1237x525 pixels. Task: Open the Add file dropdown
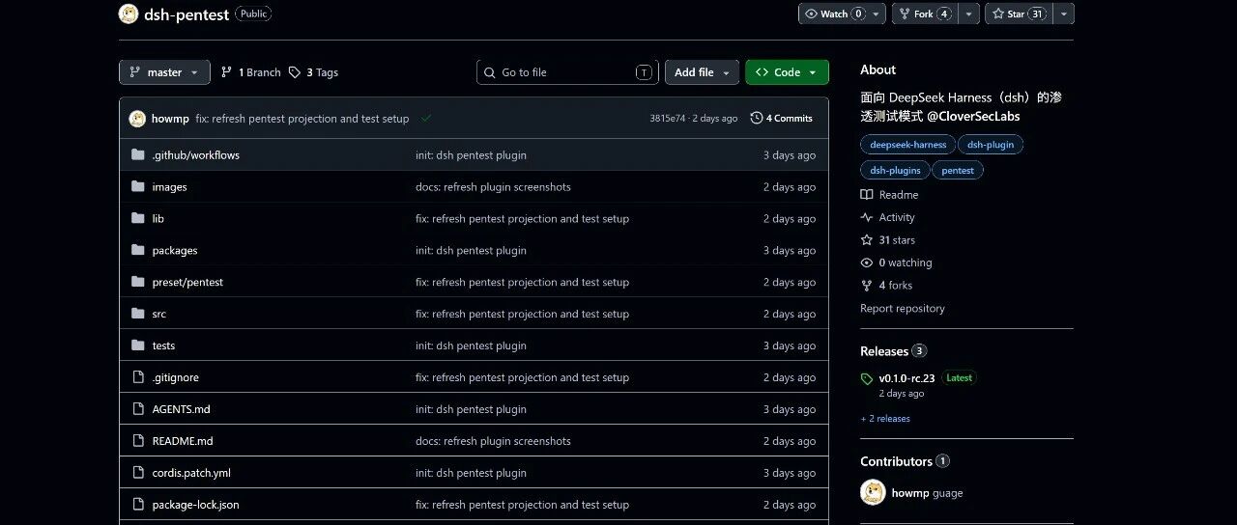[702, 72]
